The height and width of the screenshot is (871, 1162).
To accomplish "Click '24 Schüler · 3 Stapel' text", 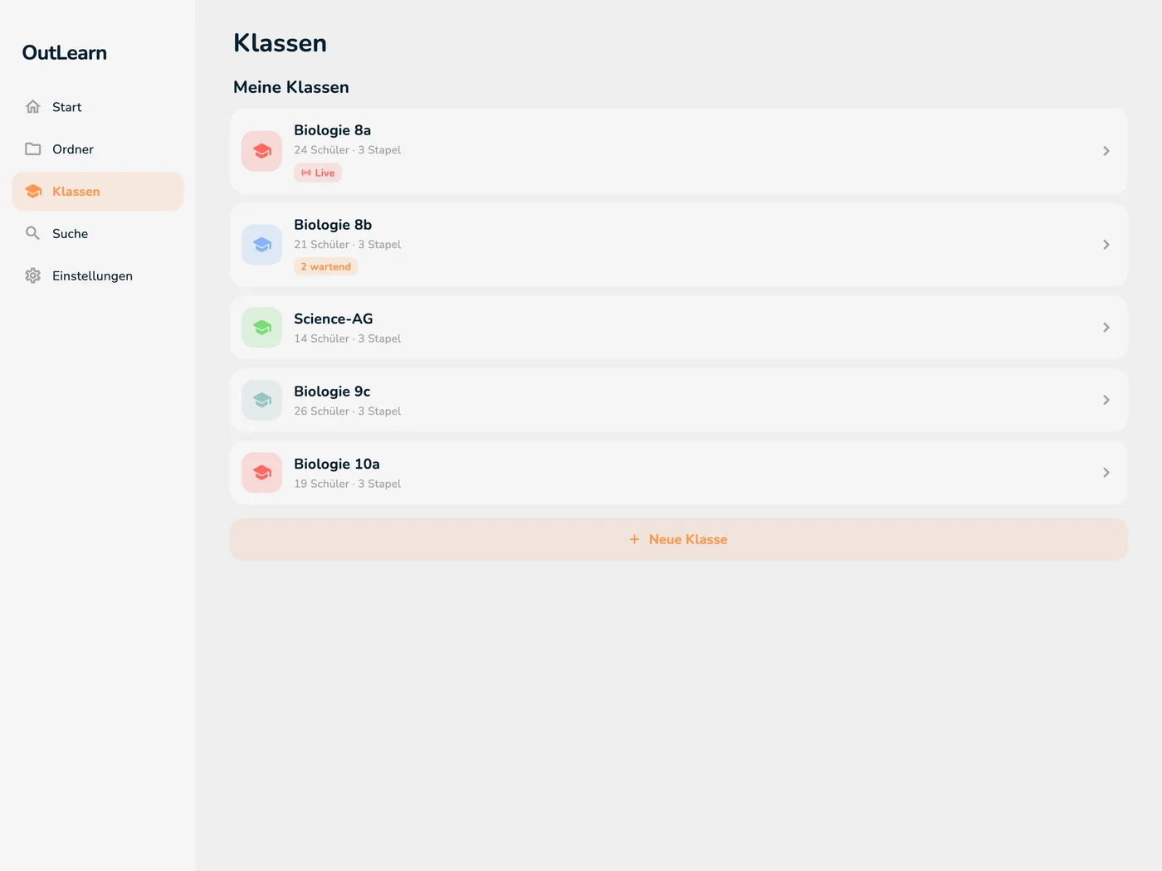I will (x=347, y=150).
